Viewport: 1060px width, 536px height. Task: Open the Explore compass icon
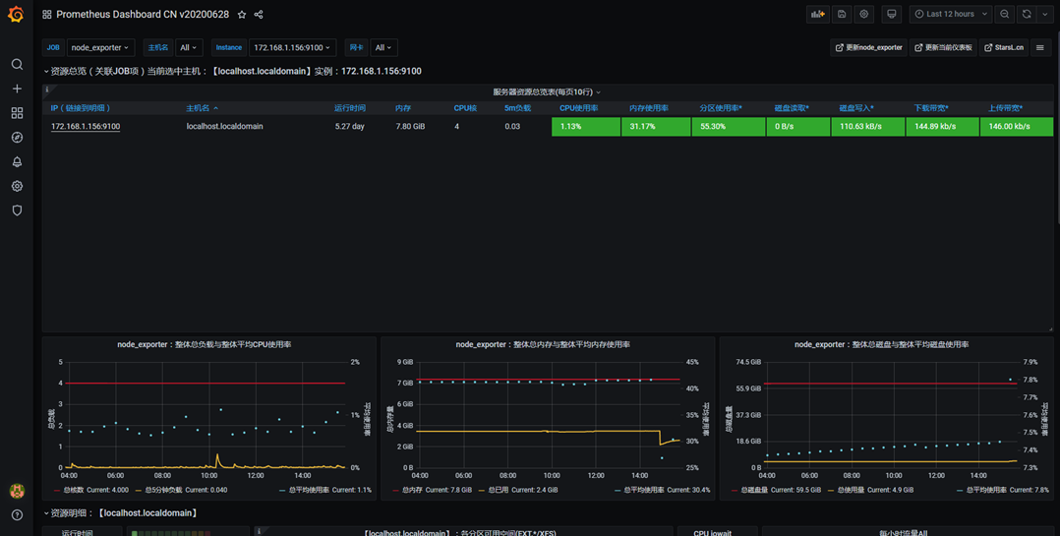pos(17,138)
